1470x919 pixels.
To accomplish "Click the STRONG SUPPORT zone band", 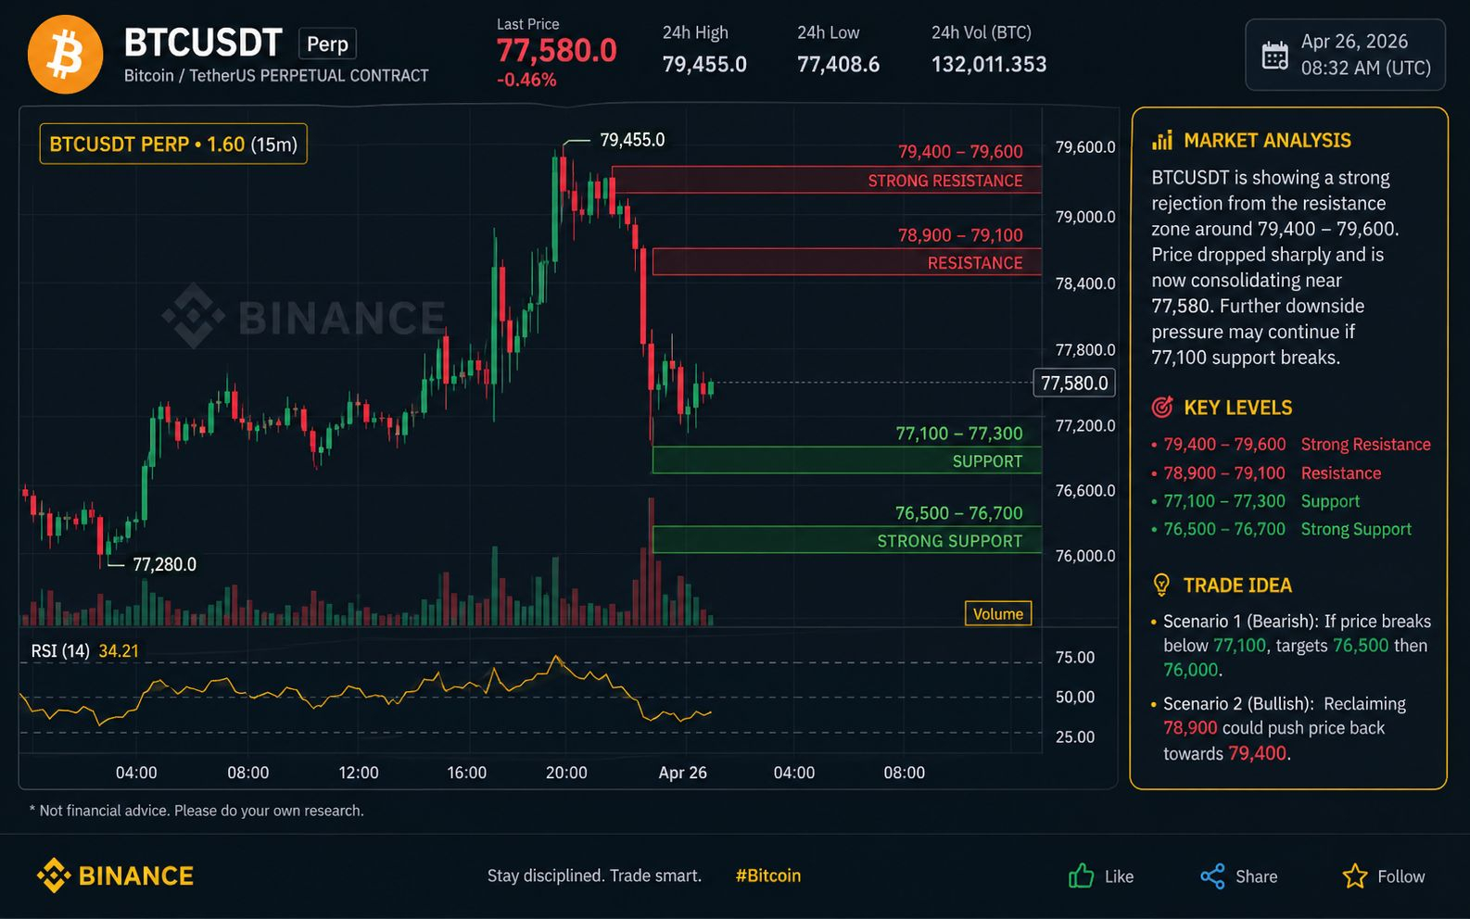I will click(847, 540).
